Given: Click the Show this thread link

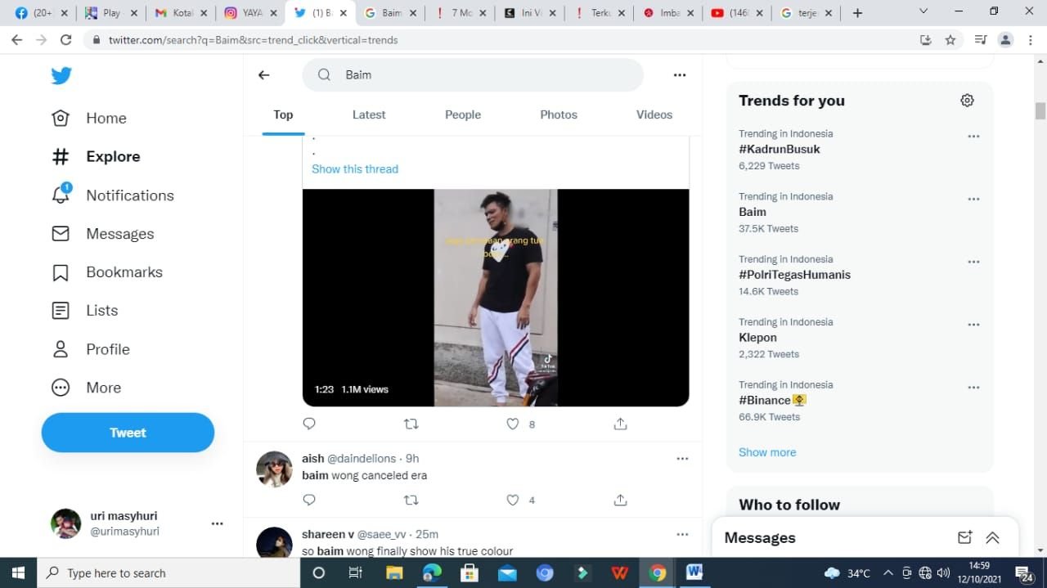Looking at the screenshot, I should coord(355,169).
